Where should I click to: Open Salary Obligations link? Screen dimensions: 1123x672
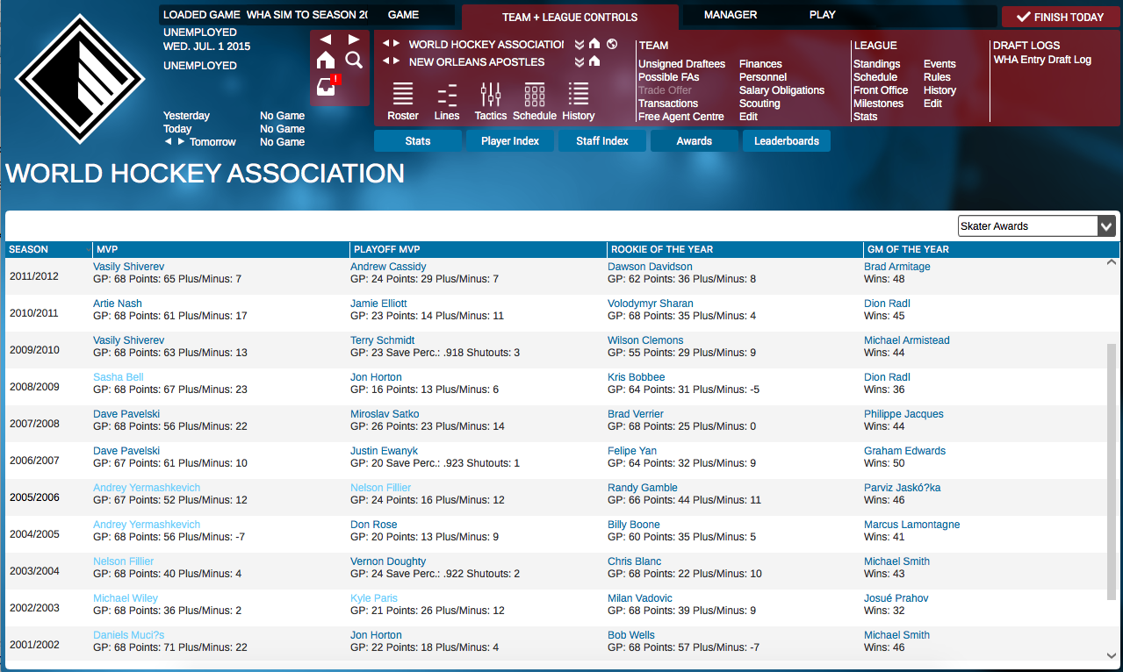pyautogui.click(x=781, y=90)
